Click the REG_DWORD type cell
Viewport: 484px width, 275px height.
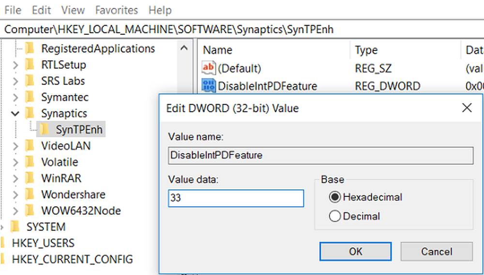387,86
